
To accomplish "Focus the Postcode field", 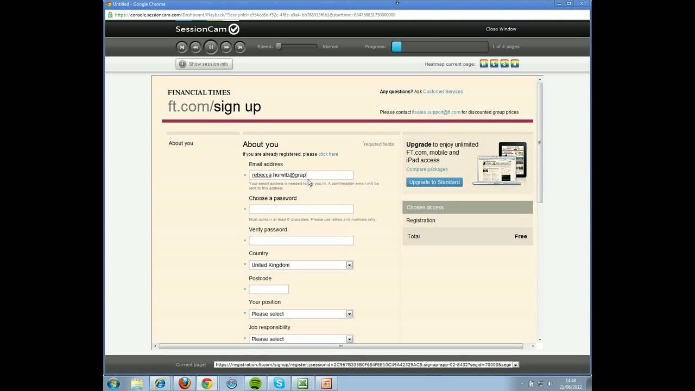I will (x=268, y=289).
